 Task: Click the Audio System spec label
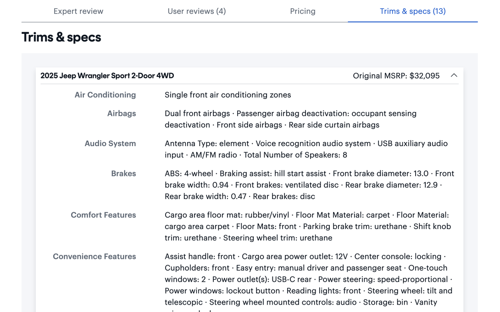click(x=111, y=143)
